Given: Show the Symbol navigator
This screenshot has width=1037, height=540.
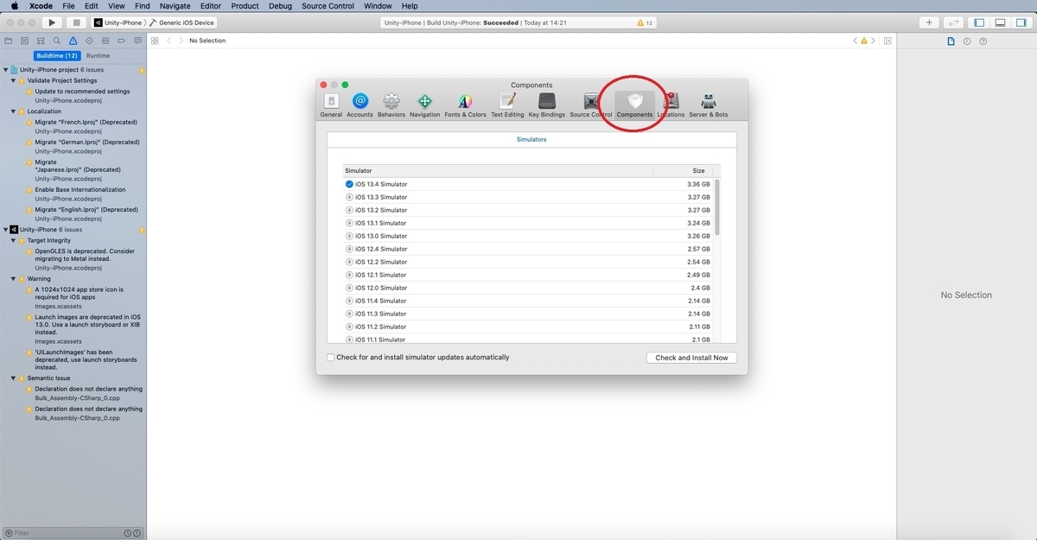Looking at the screenshot, I should tap(41, 41).
